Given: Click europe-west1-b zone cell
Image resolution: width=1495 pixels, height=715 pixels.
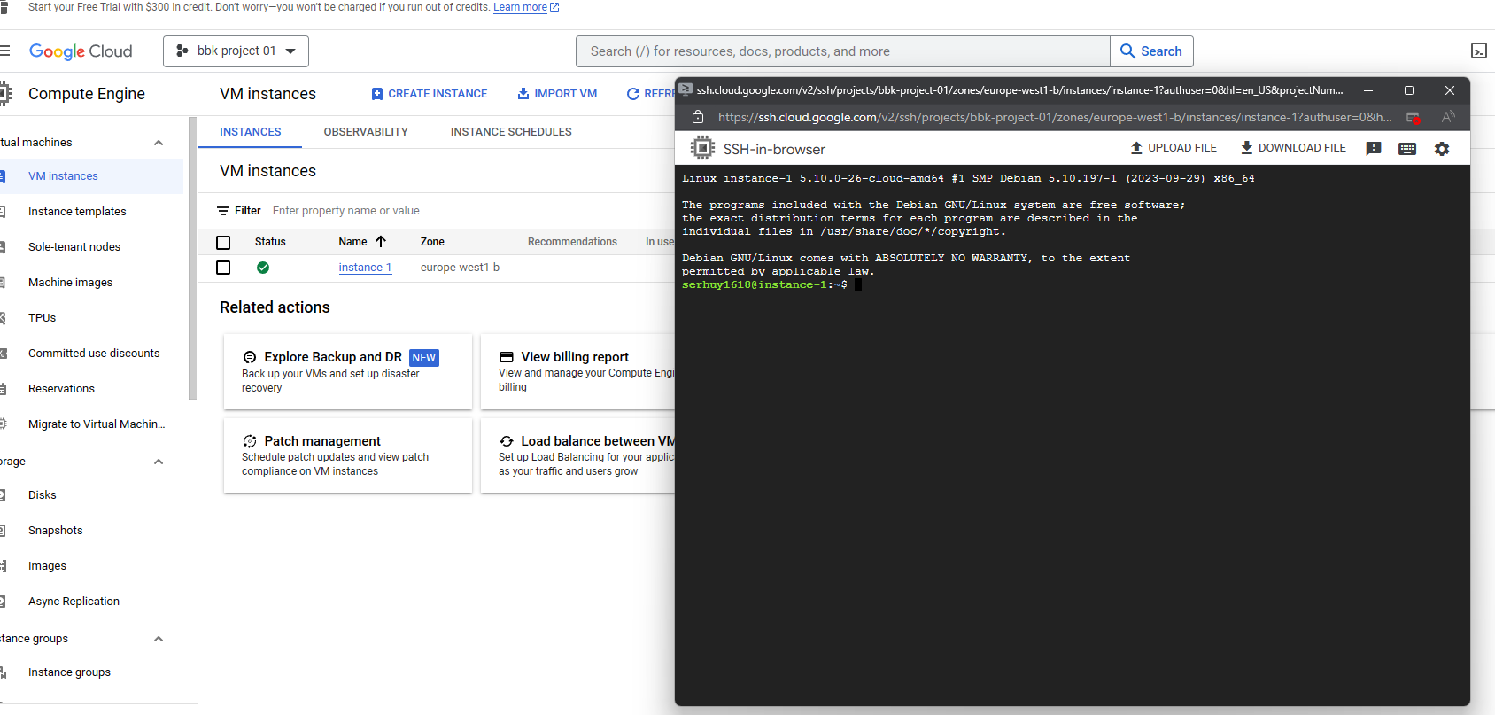Looking at the screenshot, I should (x=460, y=268).
